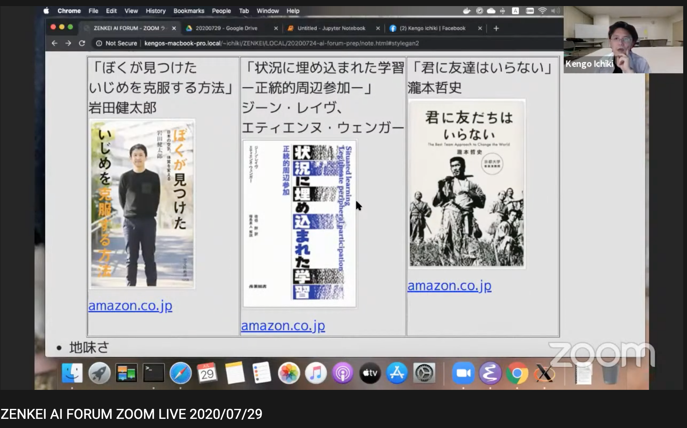Open Music from the Dock
Viewport: 687px width, 428px height.
(x=316, y=373)
